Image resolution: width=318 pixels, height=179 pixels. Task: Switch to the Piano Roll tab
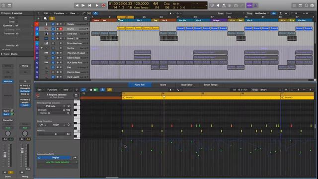pyautogui.click(x=140, y=85)
